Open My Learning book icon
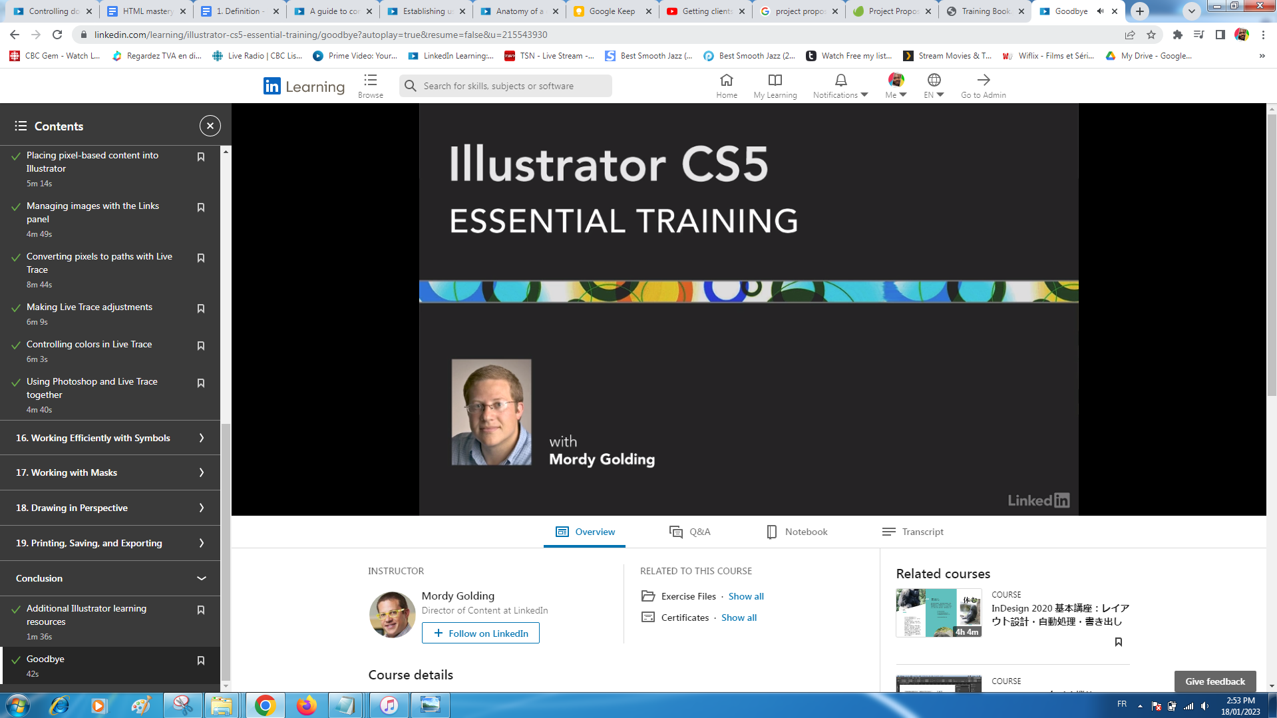 (775, 81)
